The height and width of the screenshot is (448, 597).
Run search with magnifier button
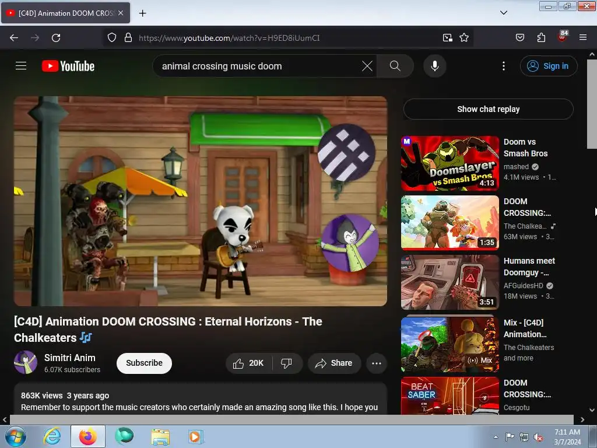395,66
